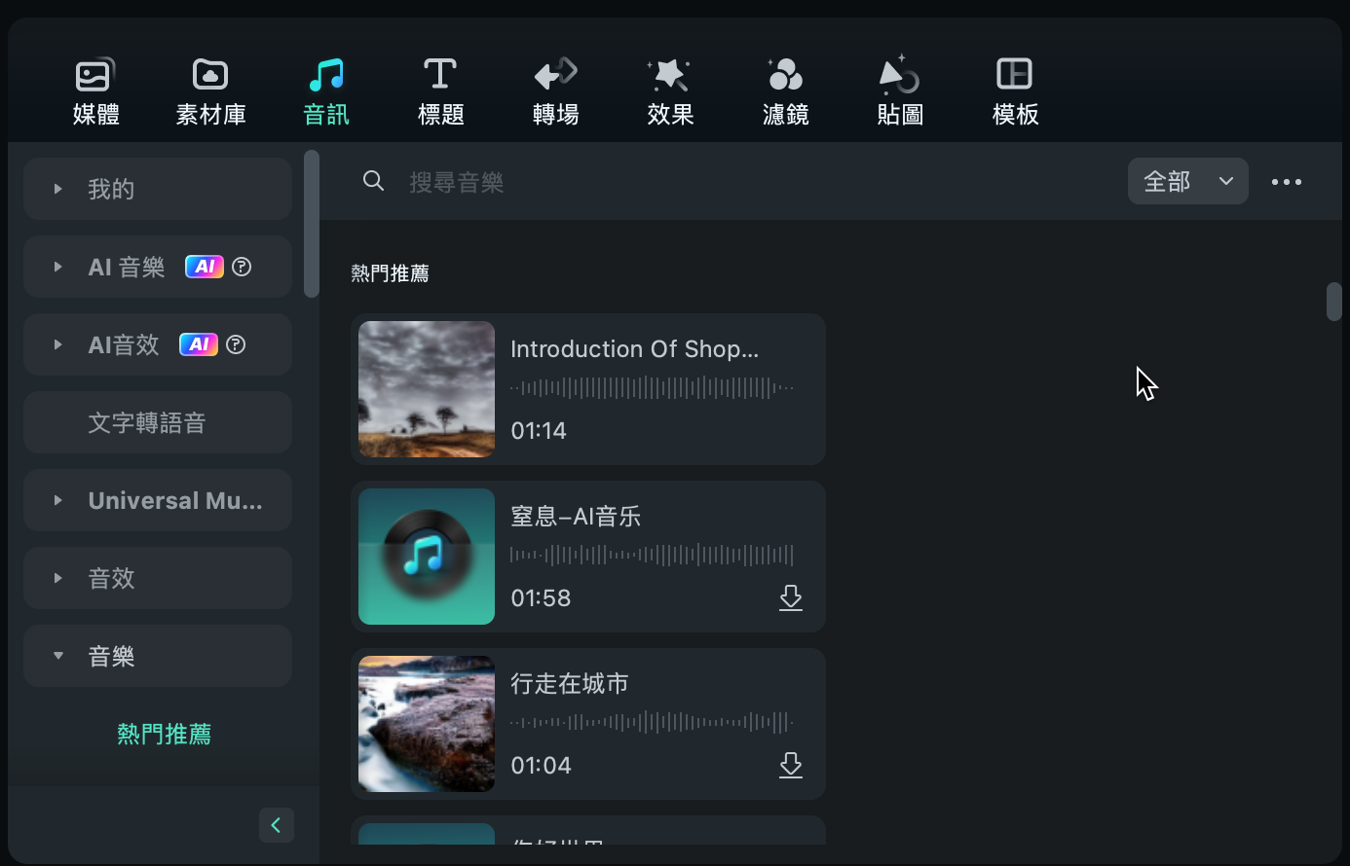Open the three-dots more options menu

pos(1286,182)
